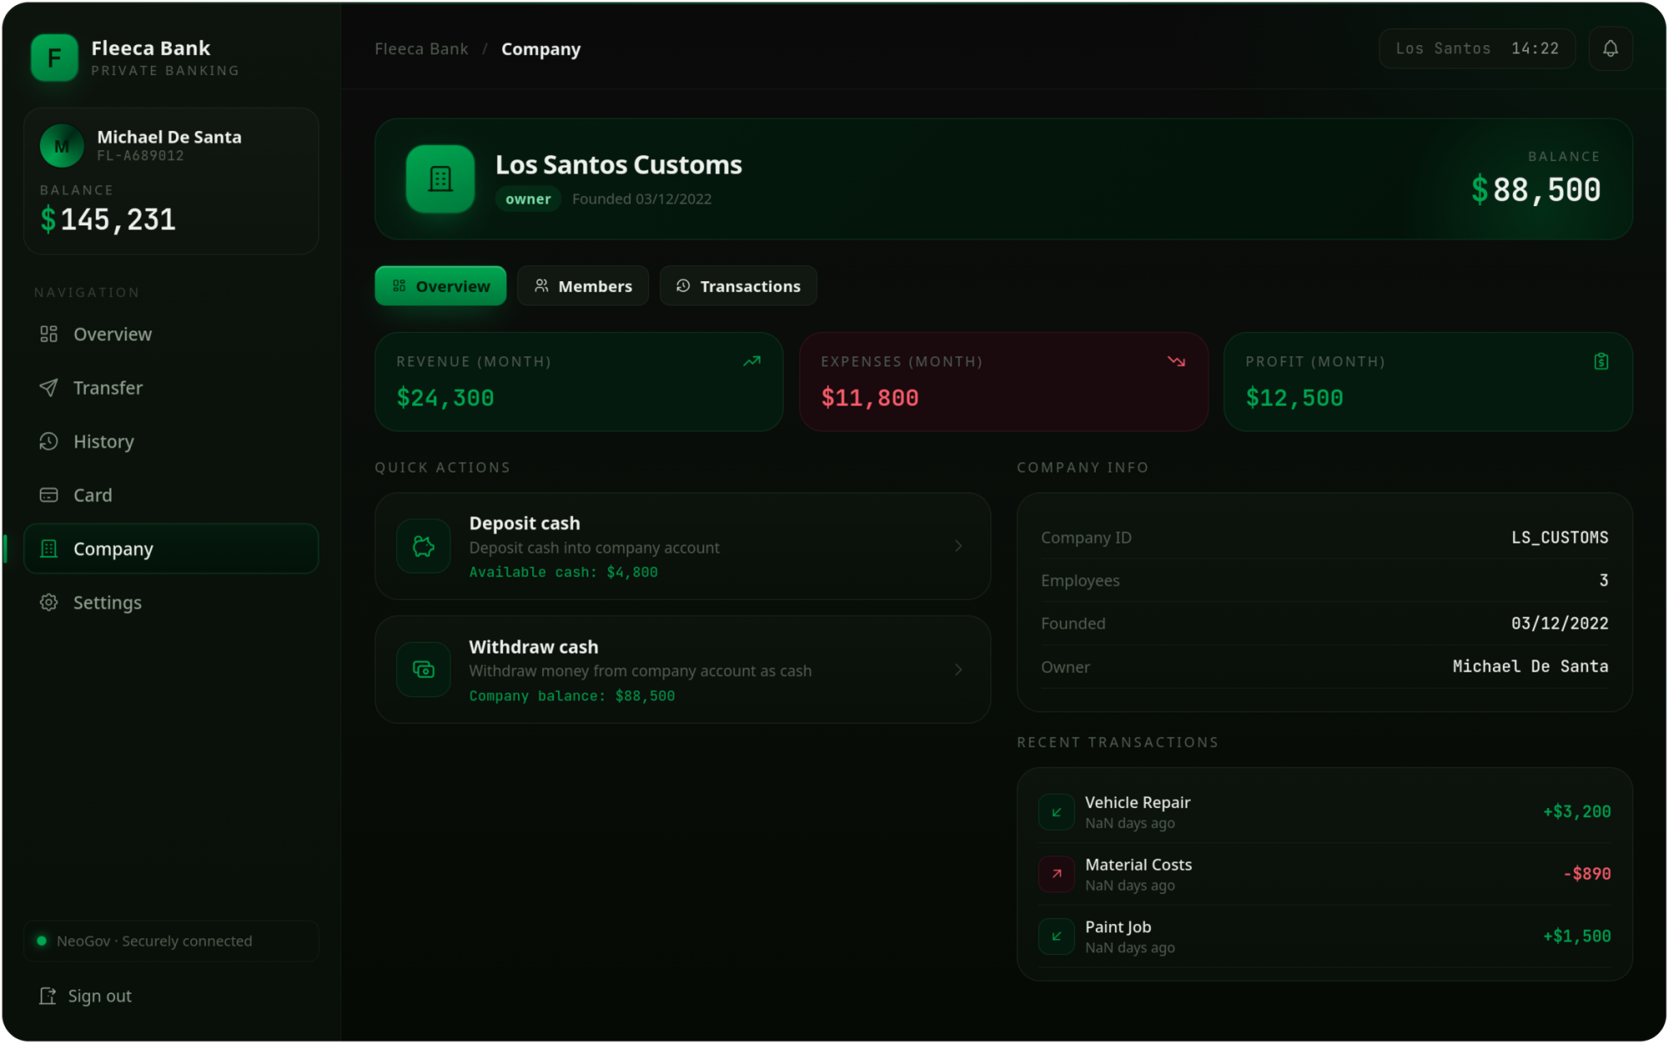Click the Los Santos 14:22 clock widget

pyautogui.click(x=1477, y=48)
